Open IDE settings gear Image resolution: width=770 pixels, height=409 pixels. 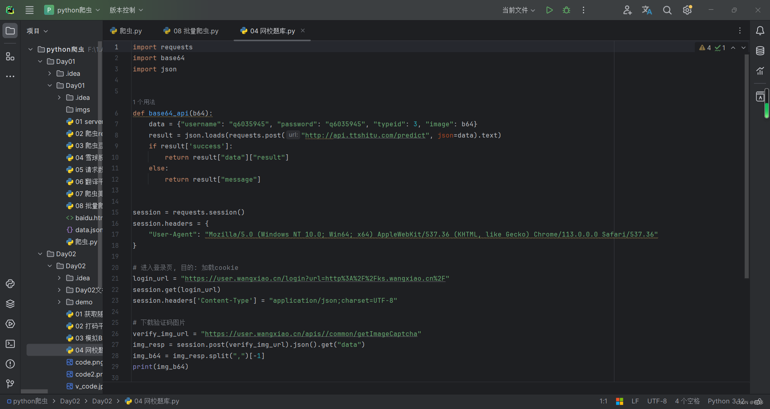point(687,10)
